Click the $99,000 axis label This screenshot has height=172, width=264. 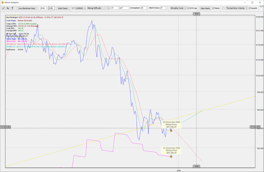(260, 92)
